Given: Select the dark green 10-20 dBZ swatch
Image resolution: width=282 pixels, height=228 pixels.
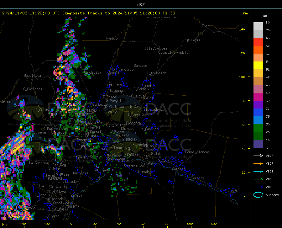Looking at the screenshot, I should coord(258,136).
